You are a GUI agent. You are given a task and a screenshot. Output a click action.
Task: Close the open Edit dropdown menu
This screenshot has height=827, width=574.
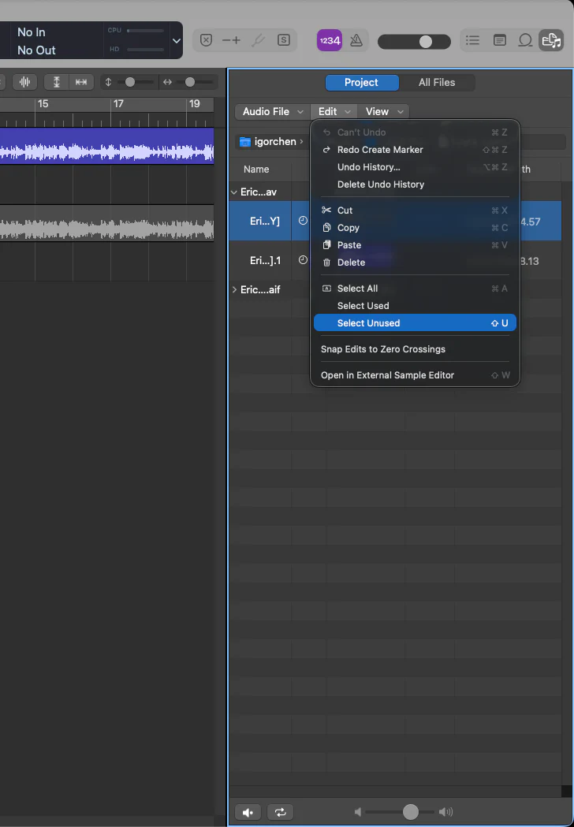point(334,111)
